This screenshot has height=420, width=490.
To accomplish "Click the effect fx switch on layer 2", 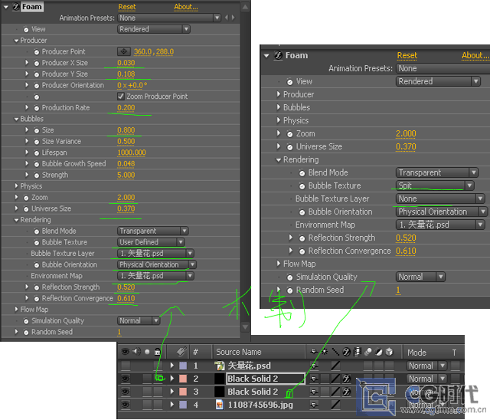I will point(345,379).
